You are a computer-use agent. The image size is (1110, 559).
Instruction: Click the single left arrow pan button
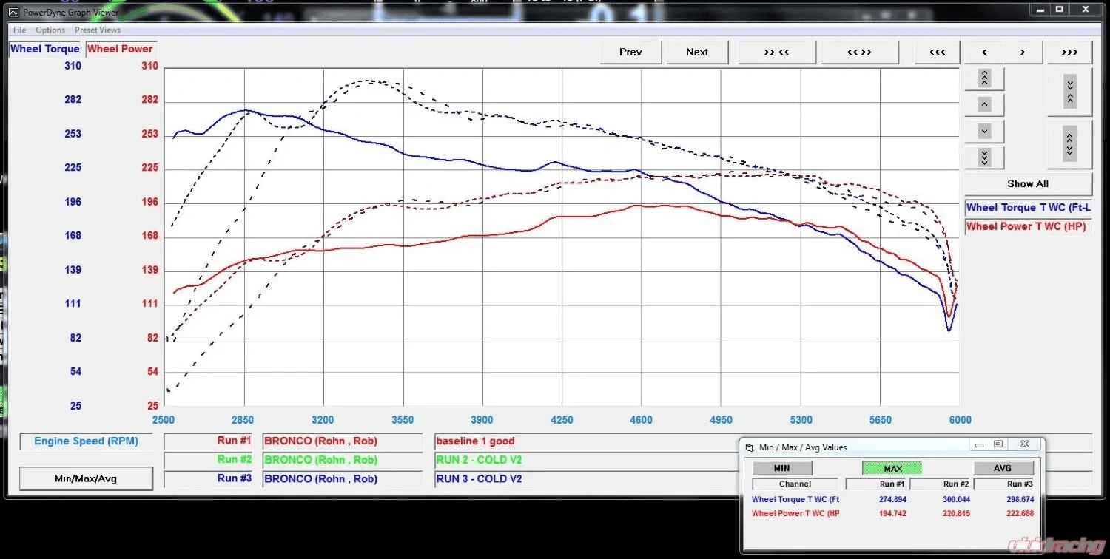tap(983, 52)
